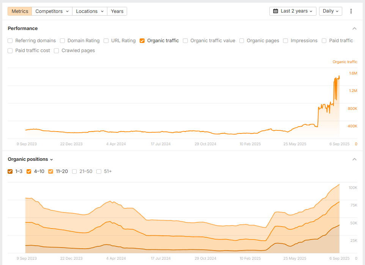
Task: Show the 21–50 positions range
Action: [x=75, y=171]
